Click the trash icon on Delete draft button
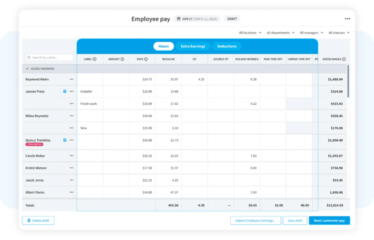The image size is (374, 240). tap(28, 220)
